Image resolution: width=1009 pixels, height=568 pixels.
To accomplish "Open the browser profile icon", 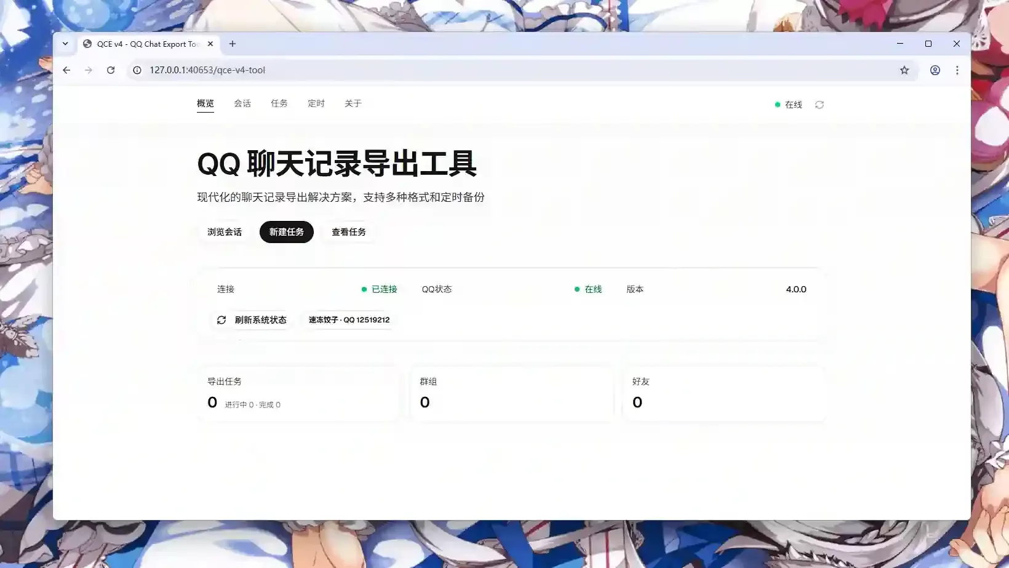I will pos(935,70).
